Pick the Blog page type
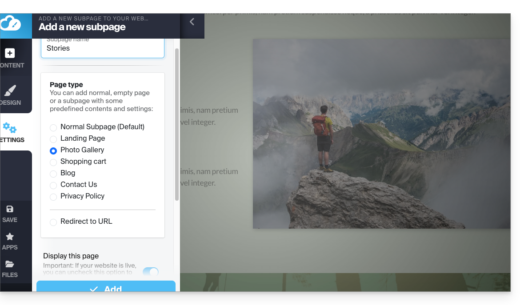 pyautogui.click(x=53, y=174)
